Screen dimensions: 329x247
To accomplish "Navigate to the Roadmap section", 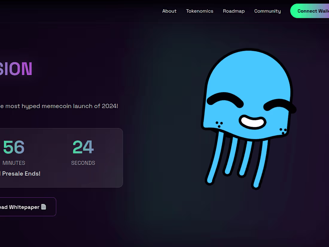I will (x=234, y=11).
